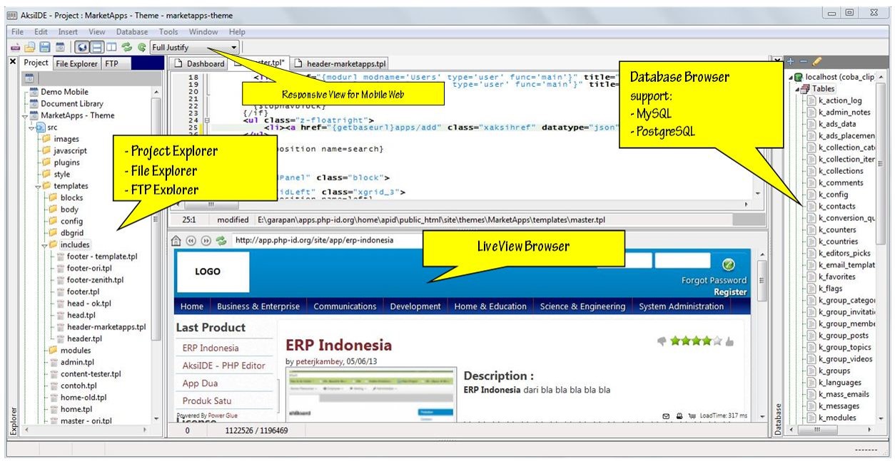Click the Development nav link
895x461 pixels.
[415, 306]
